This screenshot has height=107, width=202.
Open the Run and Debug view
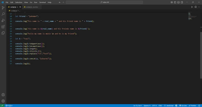3,20
